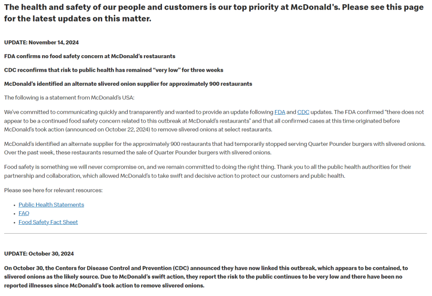Click the horizontal divider between updates
Viewport: 432px width, 296px height.
216,233
